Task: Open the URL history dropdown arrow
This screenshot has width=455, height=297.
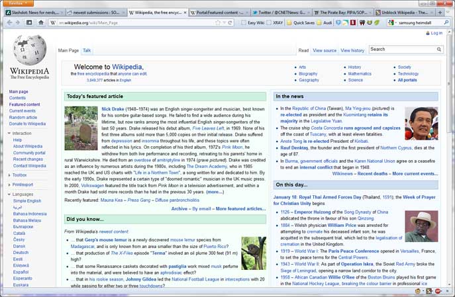Action: click(224, 22)
